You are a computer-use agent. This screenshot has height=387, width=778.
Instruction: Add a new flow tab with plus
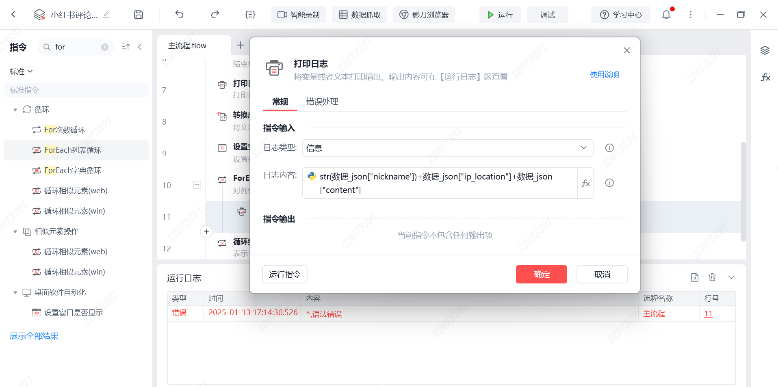click(241, 45)
